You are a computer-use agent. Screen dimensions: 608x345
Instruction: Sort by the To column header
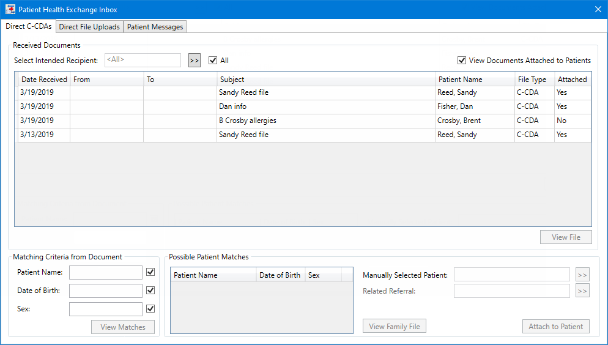coord(180,79)
